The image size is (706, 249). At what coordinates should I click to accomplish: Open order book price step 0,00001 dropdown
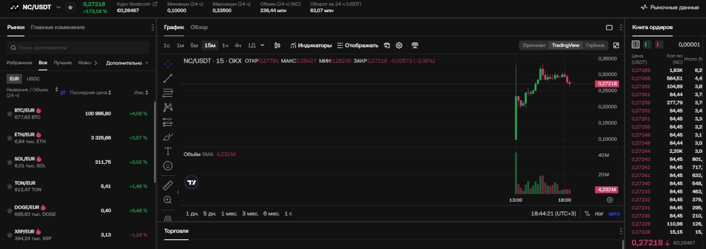tap(689, 45)
